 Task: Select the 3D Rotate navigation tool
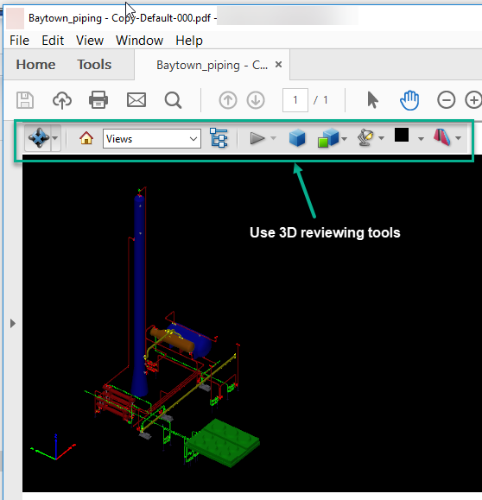click(39, 138)
